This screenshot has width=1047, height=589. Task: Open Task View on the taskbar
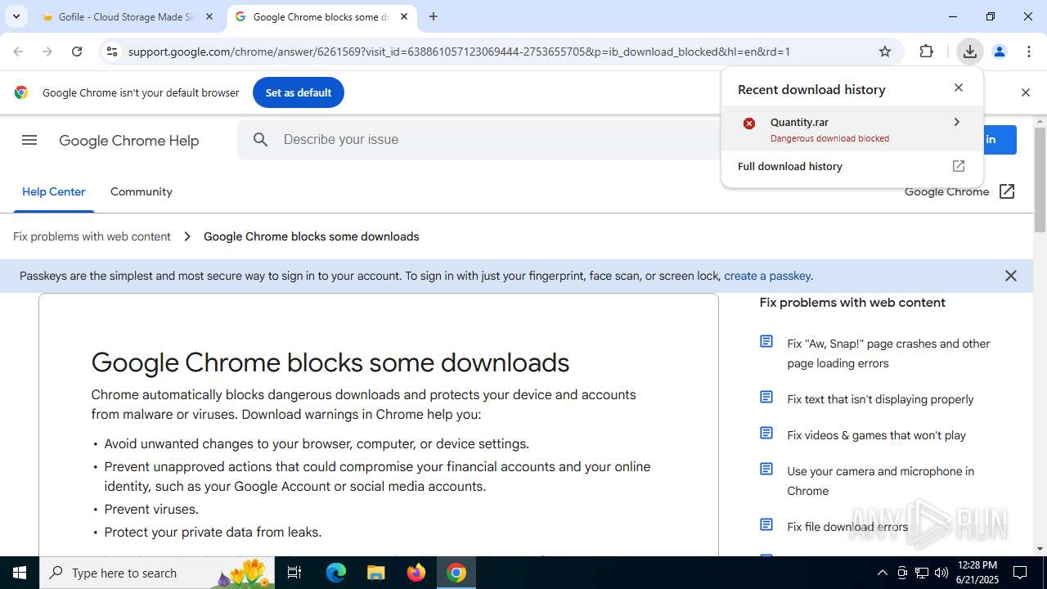(294, 573)
